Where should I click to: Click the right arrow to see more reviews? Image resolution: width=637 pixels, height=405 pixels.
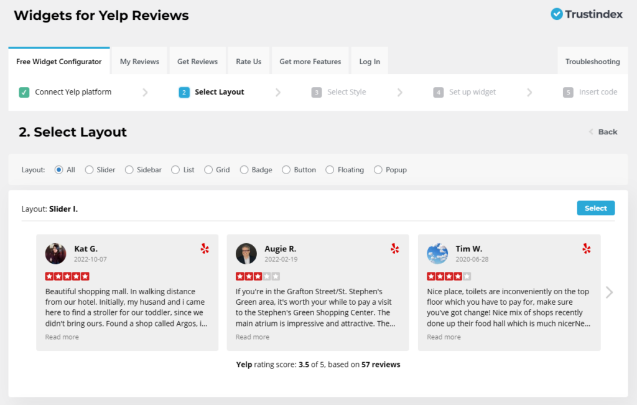pyautogui.click(x=609, y=292)
